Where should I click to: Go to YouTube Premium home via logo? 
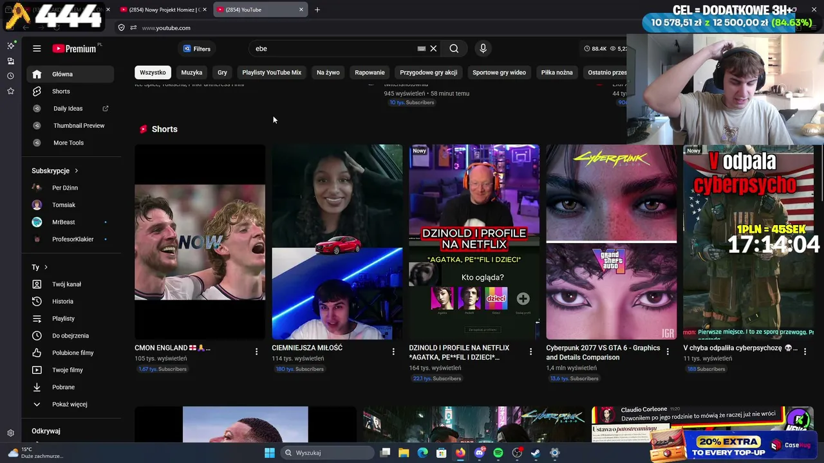pyautogui.click(x=74, y=49)
